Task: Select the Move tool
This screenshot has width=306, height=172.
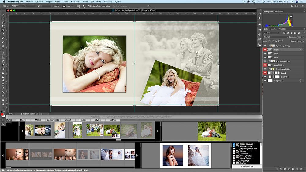Action: [x=3, y=15]
